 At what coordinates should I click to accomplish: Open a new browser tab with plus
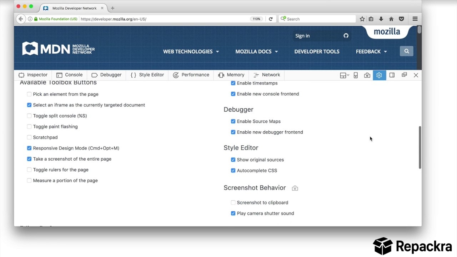pos(112,8)
